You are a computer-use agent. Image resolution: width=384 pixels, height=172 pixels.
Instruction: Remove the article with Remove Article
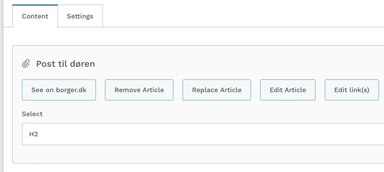[x=139, y=90]
